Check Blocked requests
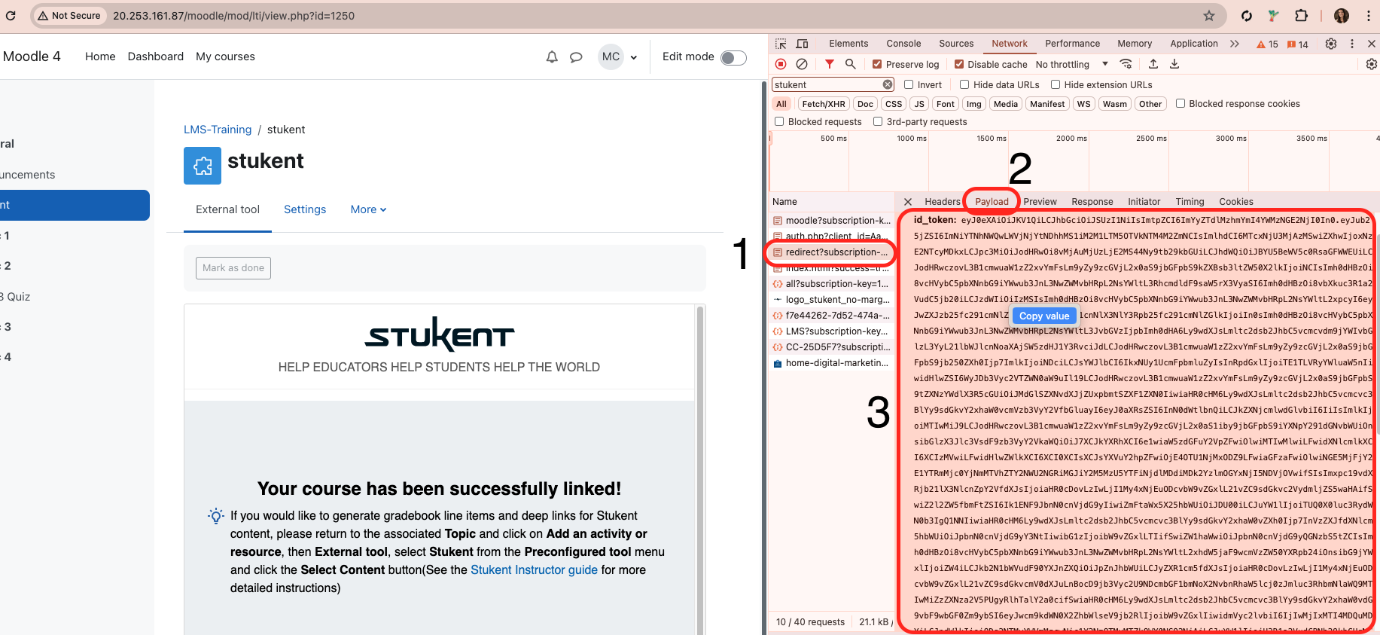The width and height of the screenshot is (1380, 635). pos(779,121)
